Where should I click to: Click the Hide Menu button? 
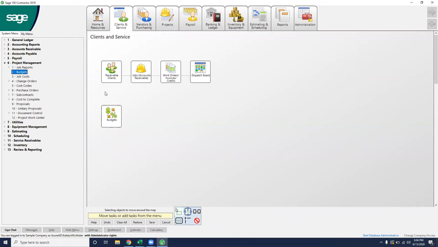pos(72,230)
